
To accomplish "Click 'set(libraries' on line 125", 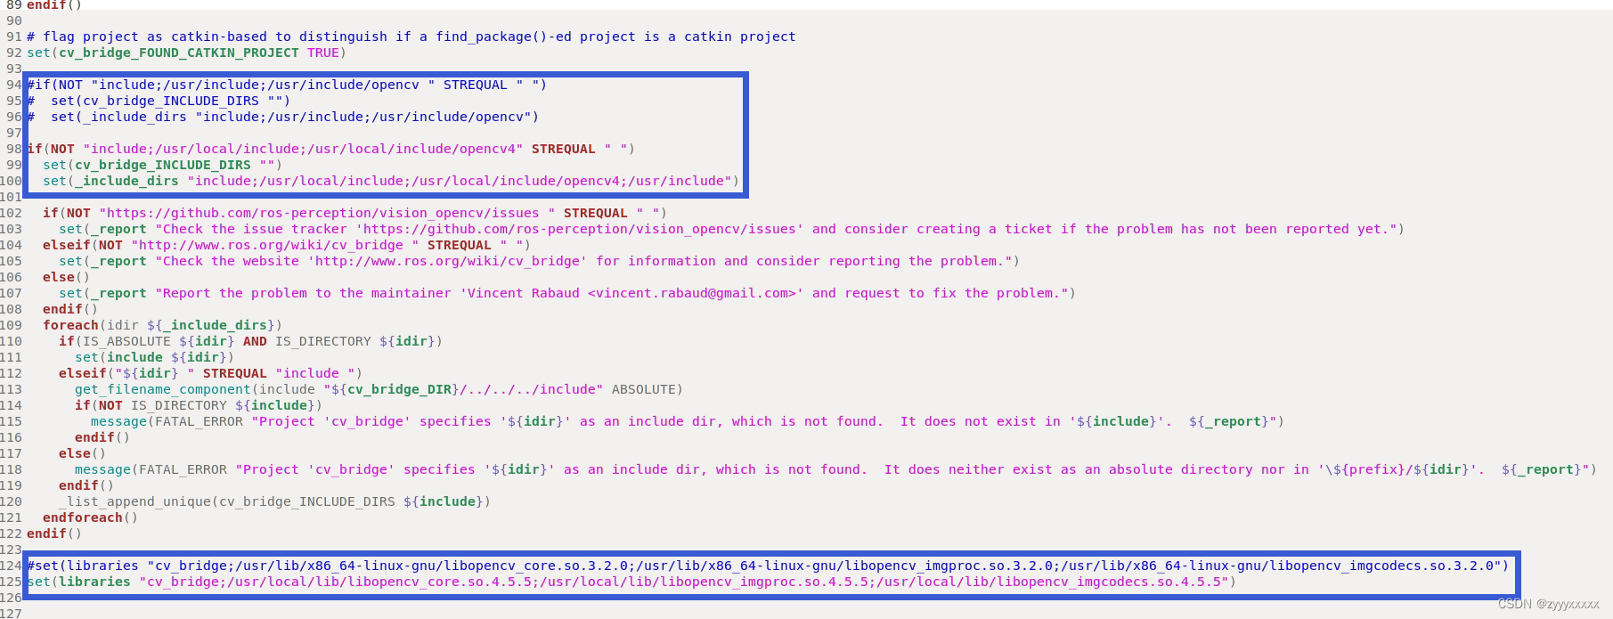I will pos(78,582).
